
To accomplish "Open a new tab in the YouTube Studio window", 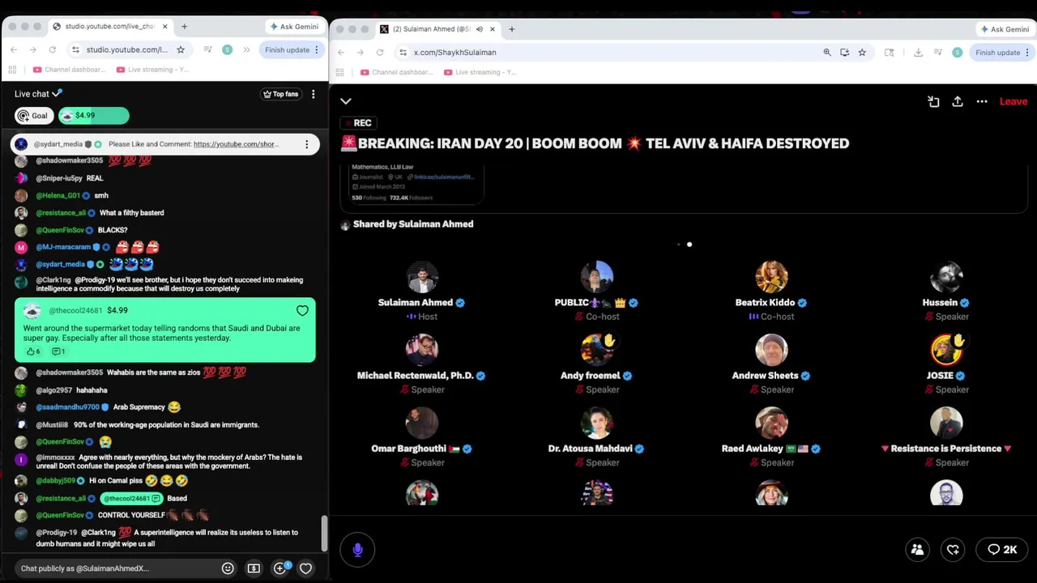I will point(184,26).
